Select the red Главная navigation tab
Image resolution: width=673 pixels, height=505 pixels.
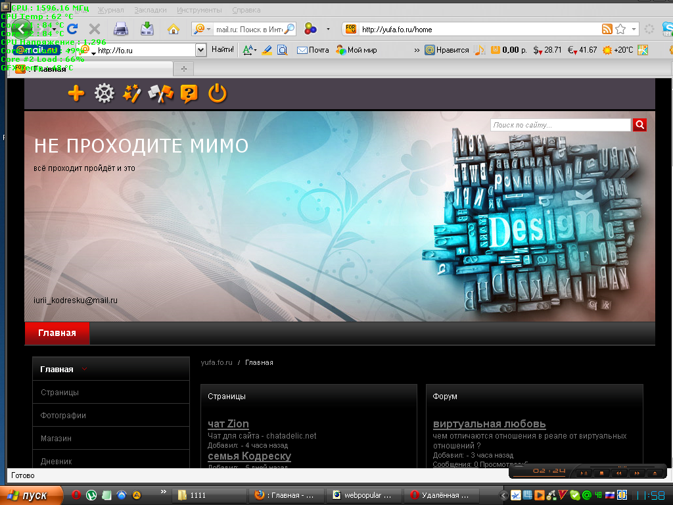pos(57,333)
